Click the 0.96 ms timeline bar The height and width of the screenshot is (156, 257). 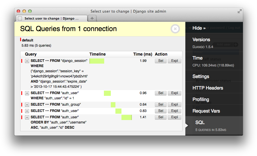click(107, 93)
